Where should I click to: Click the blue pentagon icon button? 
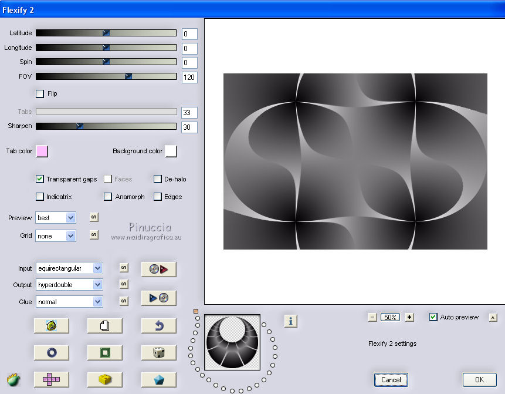[158, 379]
